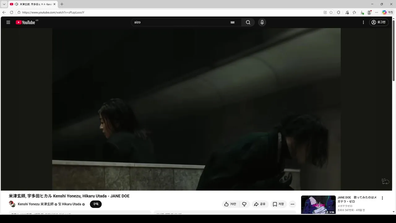Open the Copilot 채팅 button

[x=388, y=12]
